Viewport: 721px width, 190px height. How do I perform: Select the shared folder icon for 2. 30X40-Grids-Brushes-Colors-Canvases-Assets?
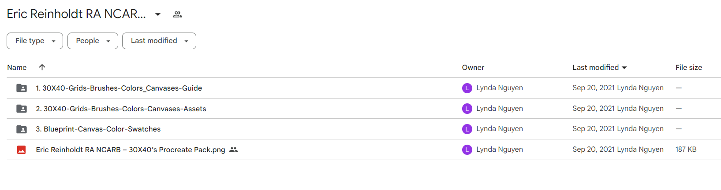click(22, 109)
